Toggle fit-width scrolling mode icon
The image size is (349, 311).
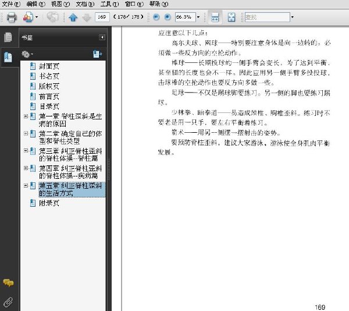coord(215,17)
